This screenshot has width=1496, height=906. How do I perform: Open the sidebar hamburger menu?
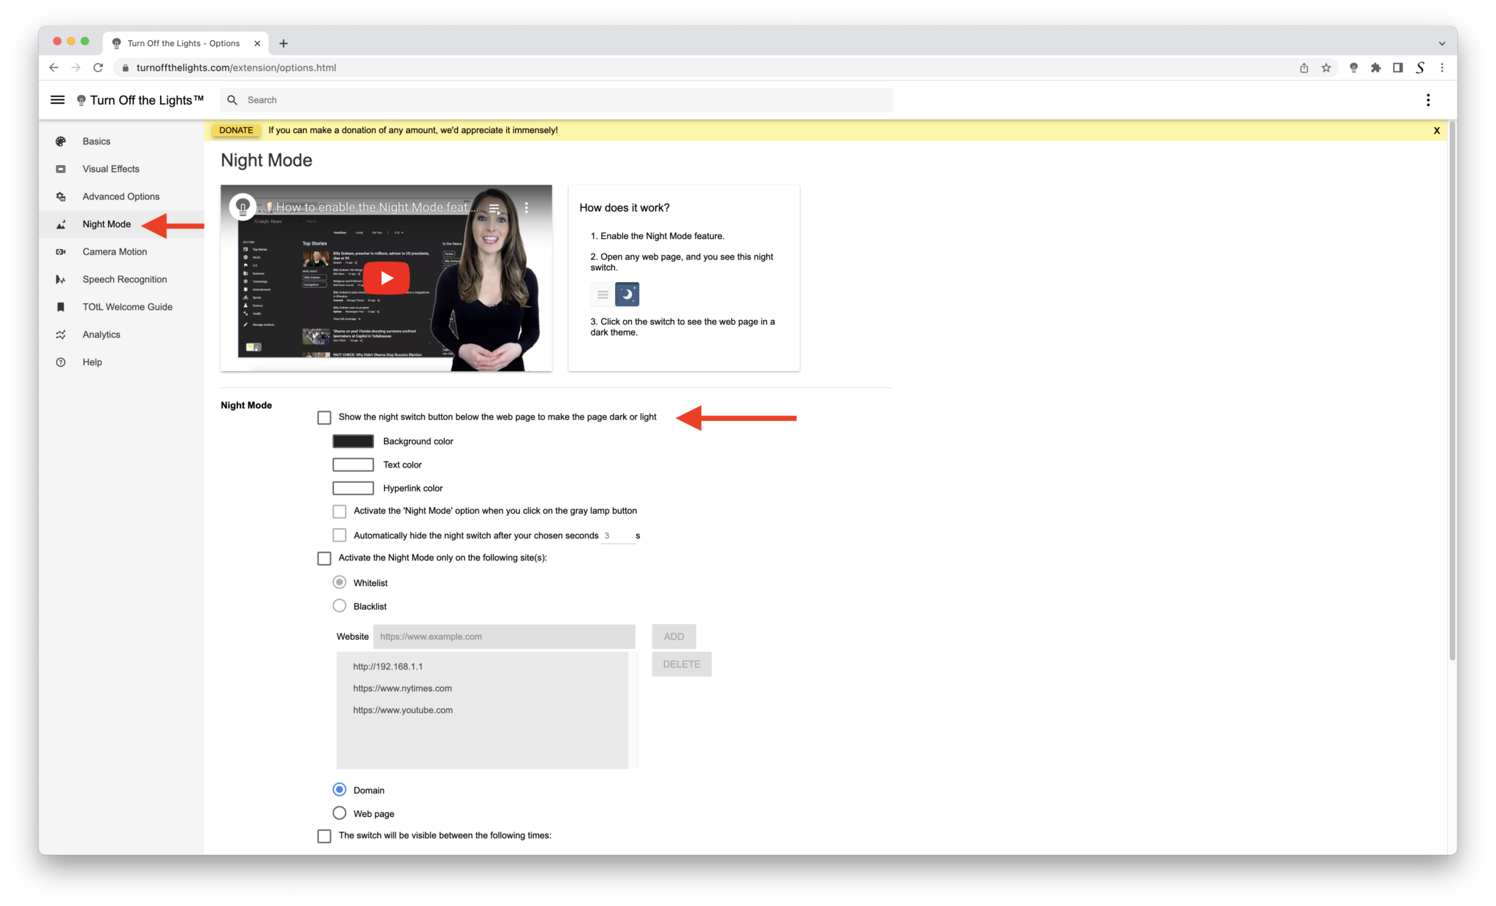coord(57,100)
